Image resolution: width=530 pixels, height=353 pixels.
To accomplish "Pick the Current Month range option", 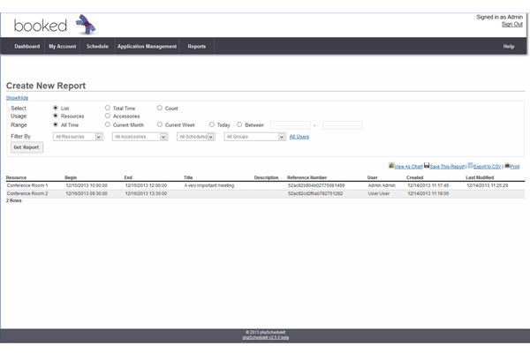I will [x=108, y=124].
